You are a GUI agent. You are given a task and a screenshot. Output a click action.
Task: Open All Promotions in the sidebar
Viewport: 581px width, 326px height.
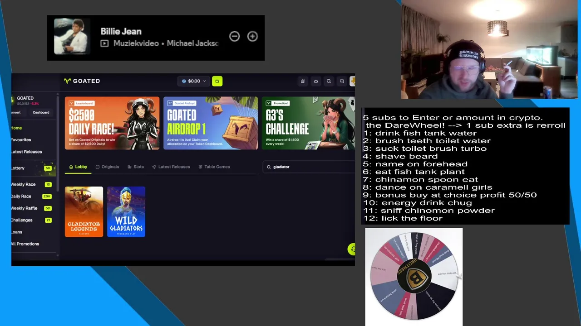tap(25, 244)
